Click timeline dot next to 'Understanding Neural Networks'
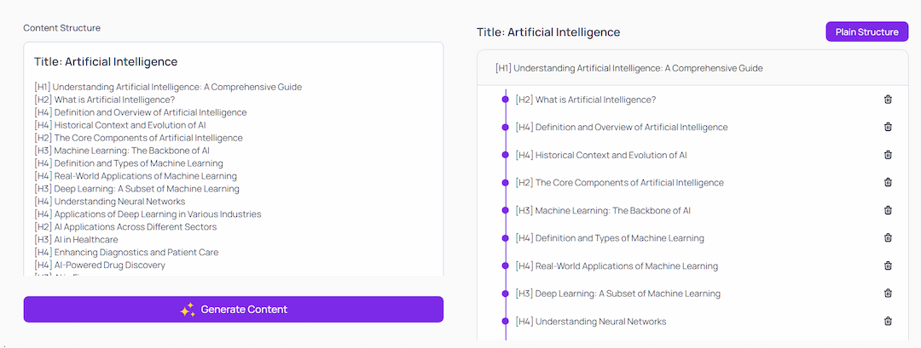 pyautogui.click(x=506, y=321)
